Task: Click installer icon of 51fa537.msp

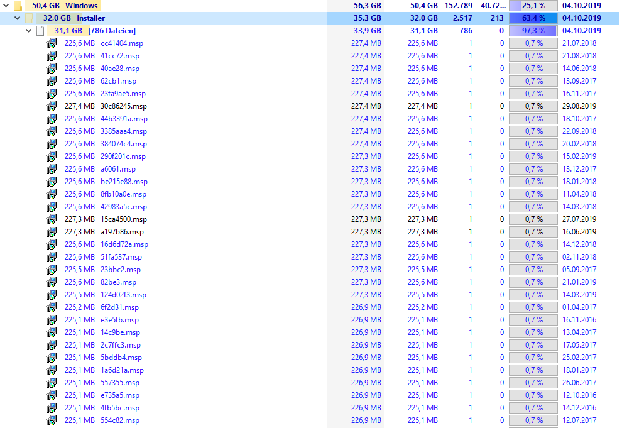Action: [52, 257]
